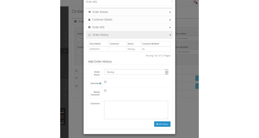Expand the Order (#2) section arrow

(170, 28)
